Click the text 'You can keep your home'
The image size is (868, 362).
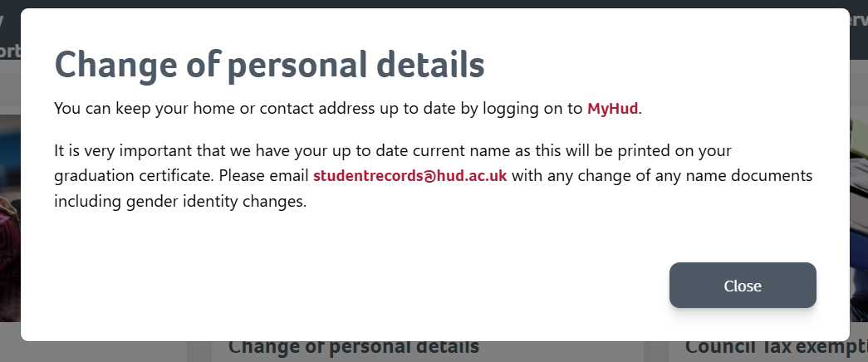(x=134, y=108)
